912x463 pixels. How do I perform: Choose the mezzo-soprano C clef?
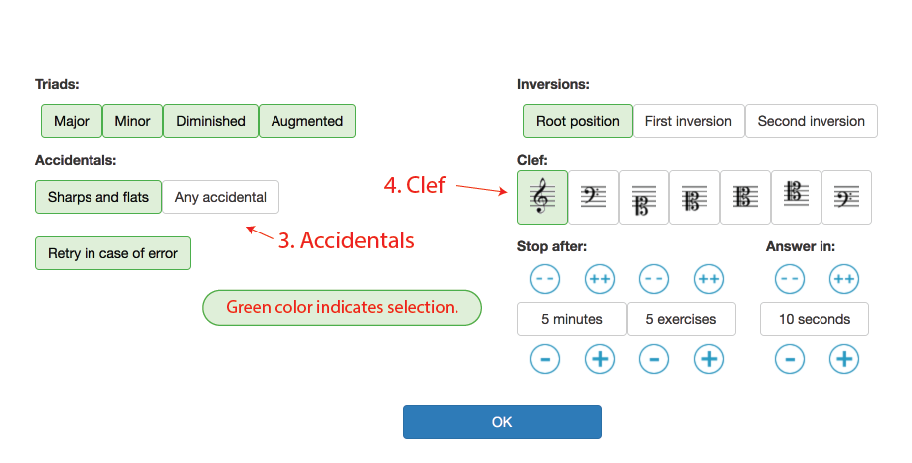[x=694, y=197]
